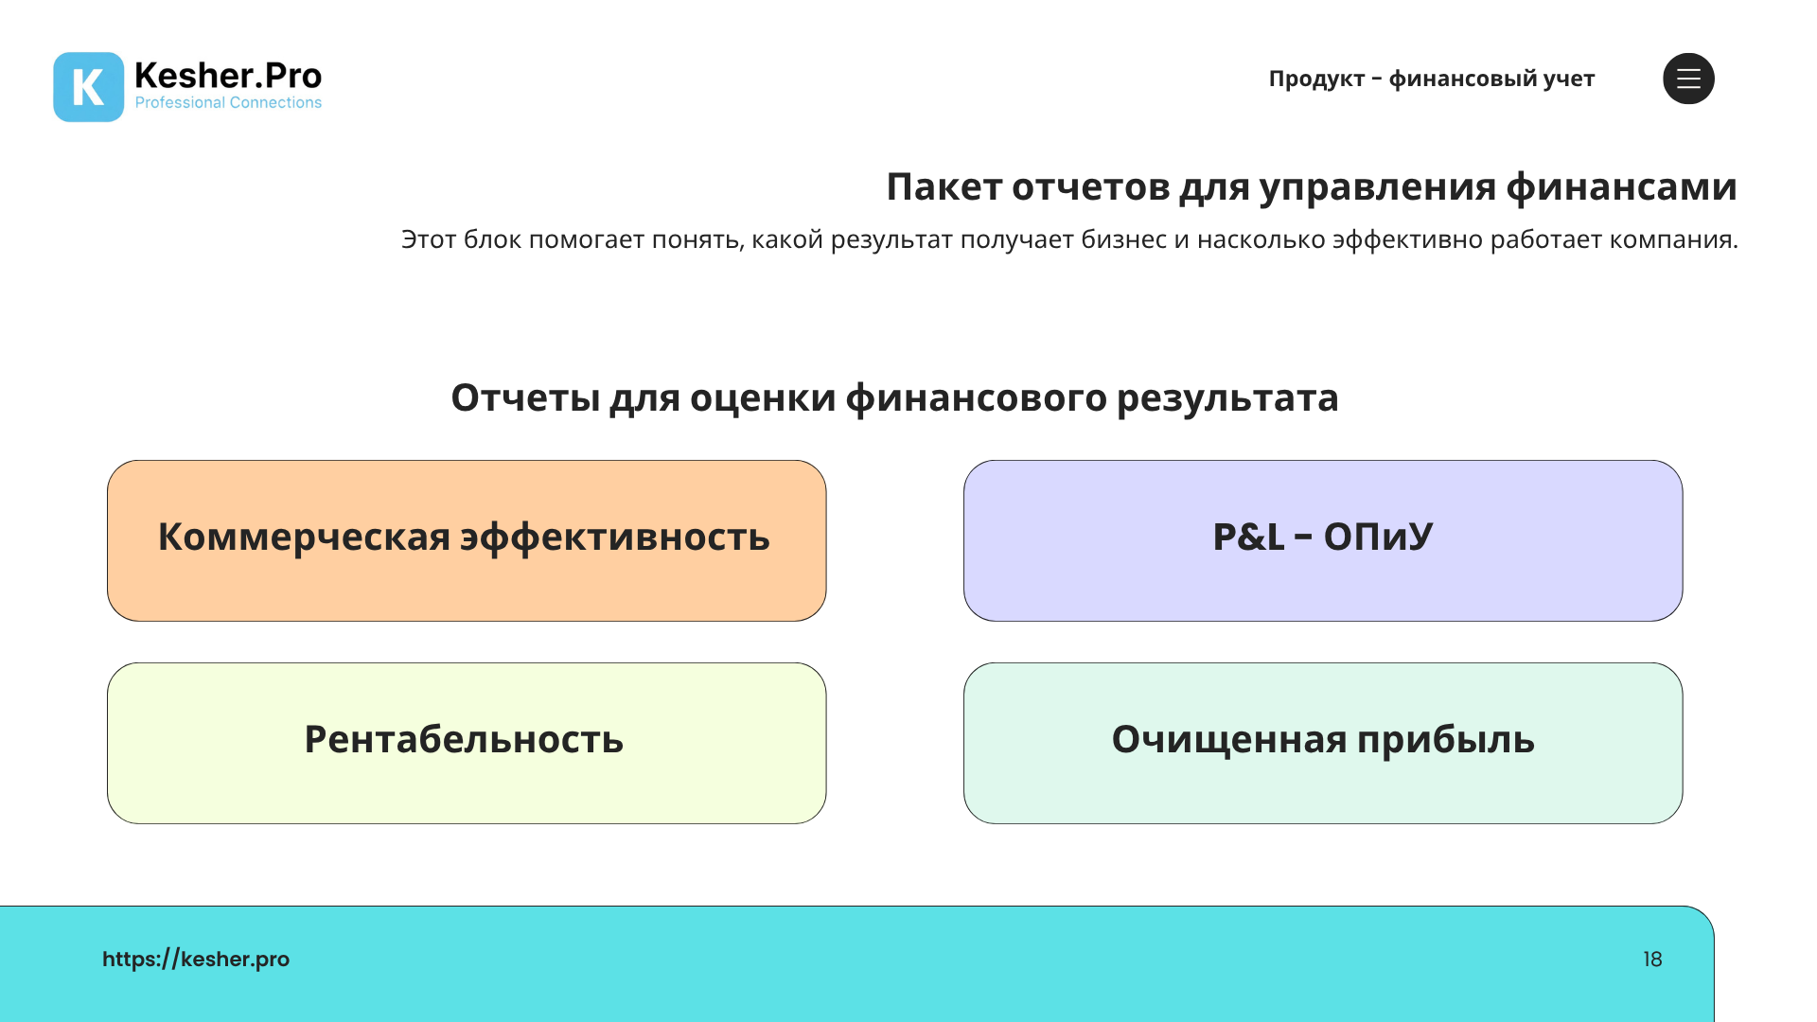Click the Продукт – финансовый учет label
Viewport: 1817px width, 1022px height.
tap(1431, 79)
